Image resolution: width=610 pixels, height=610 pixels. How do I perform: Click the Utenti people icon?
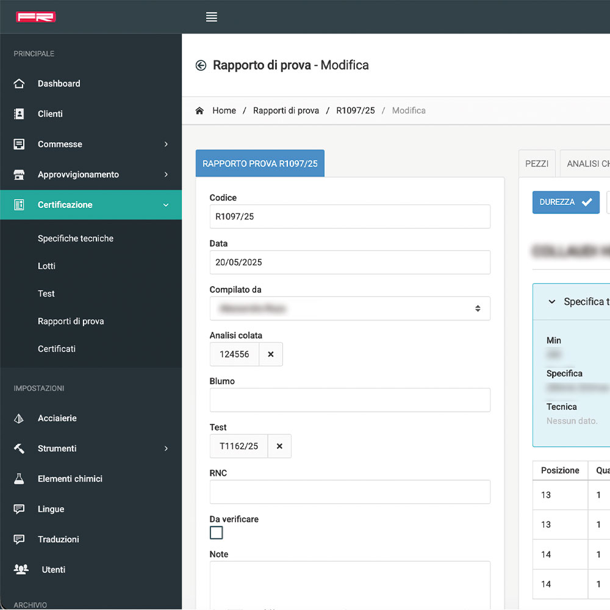[x=21, y=569]
